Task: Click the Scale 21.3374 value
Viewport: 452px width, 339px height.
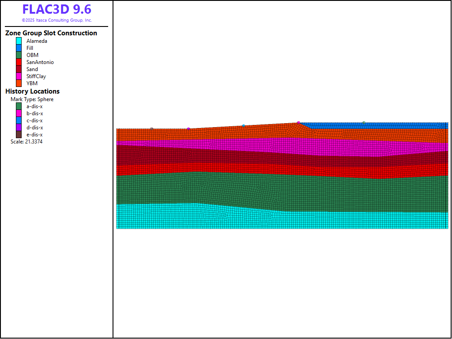Action: 26,142
